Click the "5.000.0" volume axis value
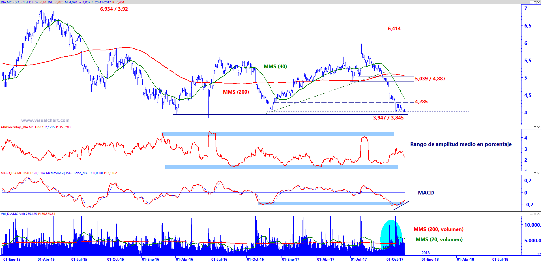Screen dimensions: 541x261 [x=533, y=241]
